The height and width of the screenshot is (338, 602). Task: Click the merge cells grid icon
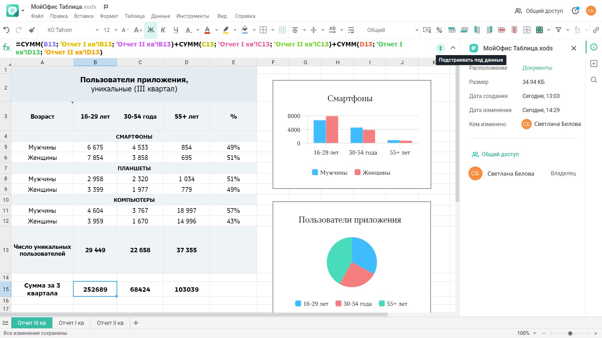pyautogui.click(x=282, y=30)
